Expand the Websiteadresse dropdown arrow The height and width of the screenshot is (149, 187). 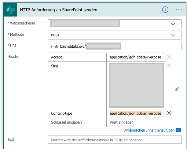tap(173, 24)
